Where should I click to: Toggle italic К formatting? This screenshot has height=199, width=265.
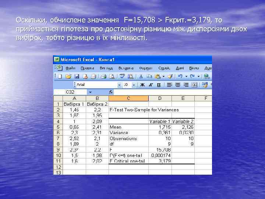tap(151, 85)
